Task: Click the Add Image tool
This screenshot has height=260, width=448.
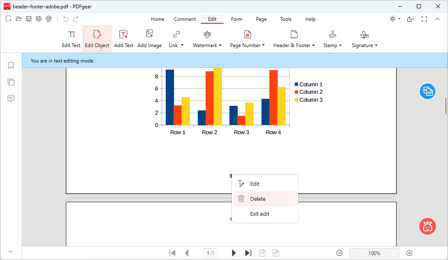Action: (x=149, y=39)
